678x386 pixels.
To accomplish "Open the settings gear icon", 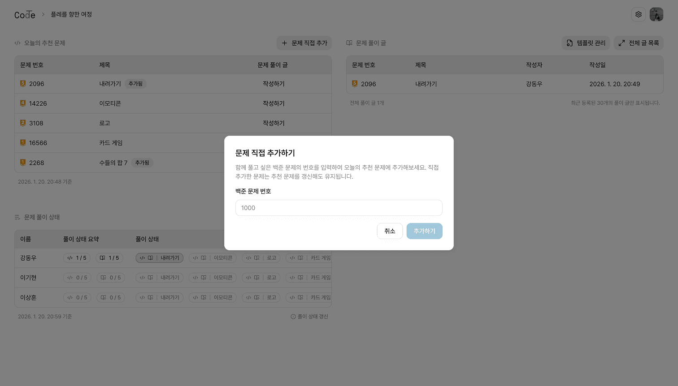I will click(639, 14).
